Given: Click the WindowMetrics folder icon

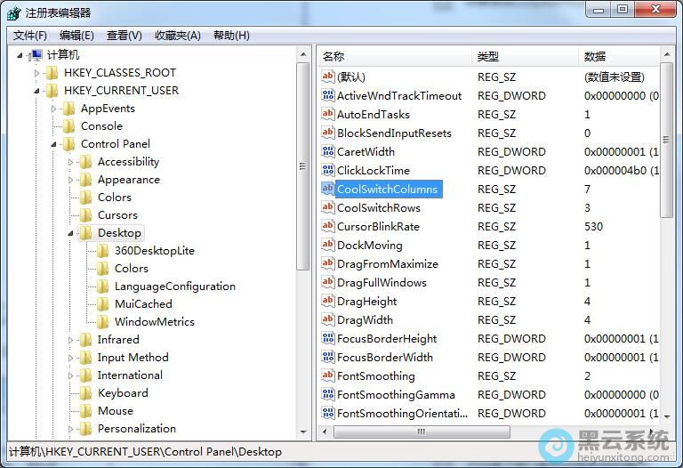Looking at the screenshot, I should tap(103, 322).
